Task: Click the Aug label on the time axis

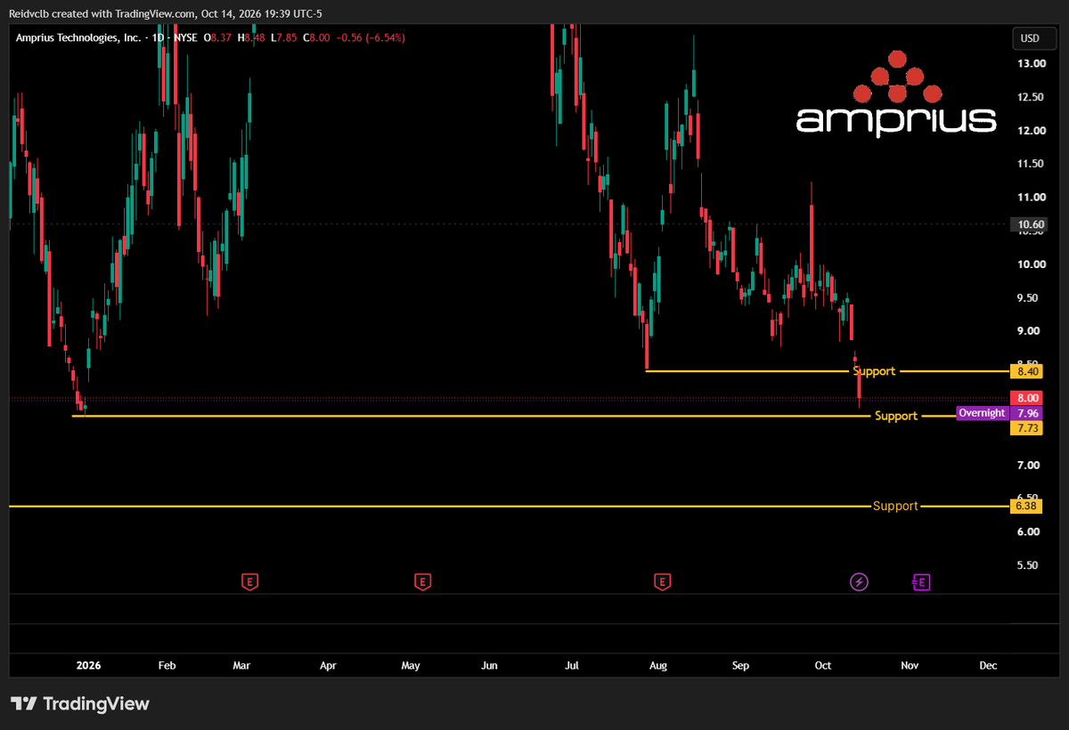Action: point(658,665)
